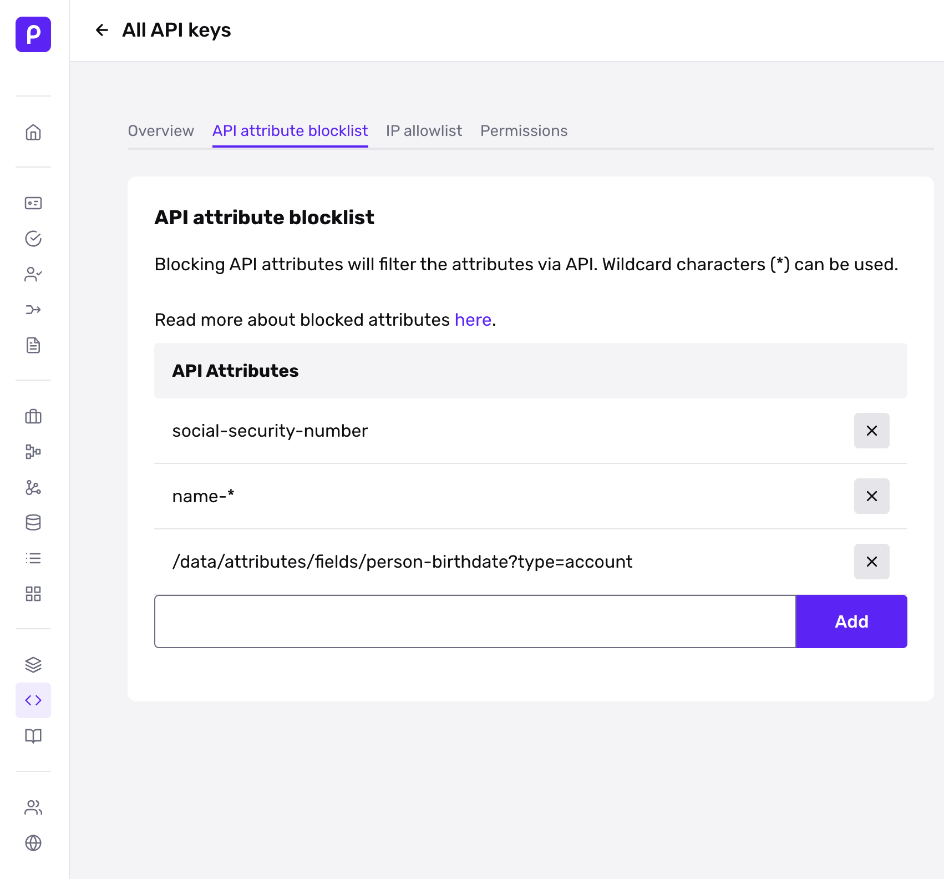Click the empty attribute input field

point(475,622)
